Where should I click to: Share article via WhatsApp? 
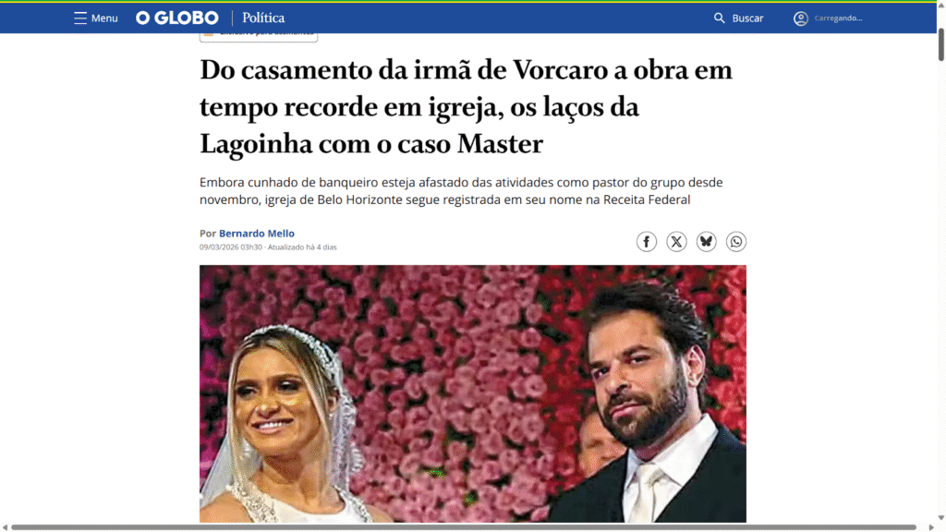pos(736,242)
